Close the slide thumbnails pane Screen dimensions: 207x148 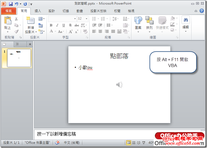(x=30, y=44)
